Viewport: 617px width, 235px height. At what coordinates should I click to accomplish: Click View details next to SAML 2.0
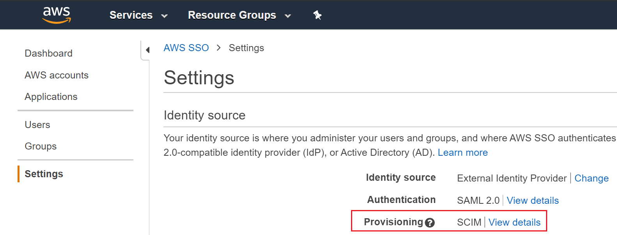pos(532,201)
